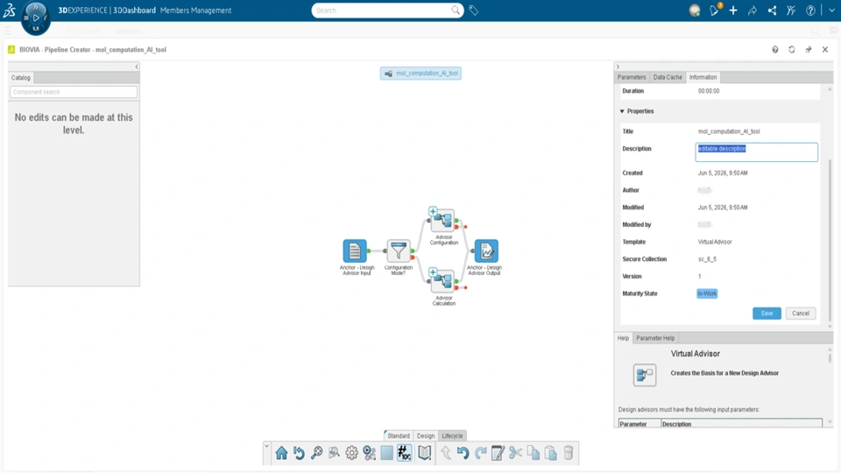Click the find-in-pipeline search toolbar icon

(x=334, y=453)
